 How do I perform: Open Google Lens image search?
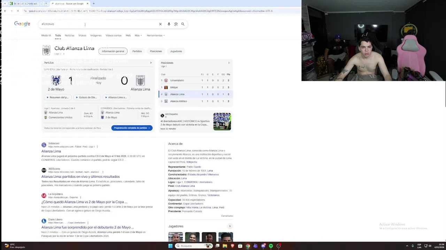click(176, 24)
